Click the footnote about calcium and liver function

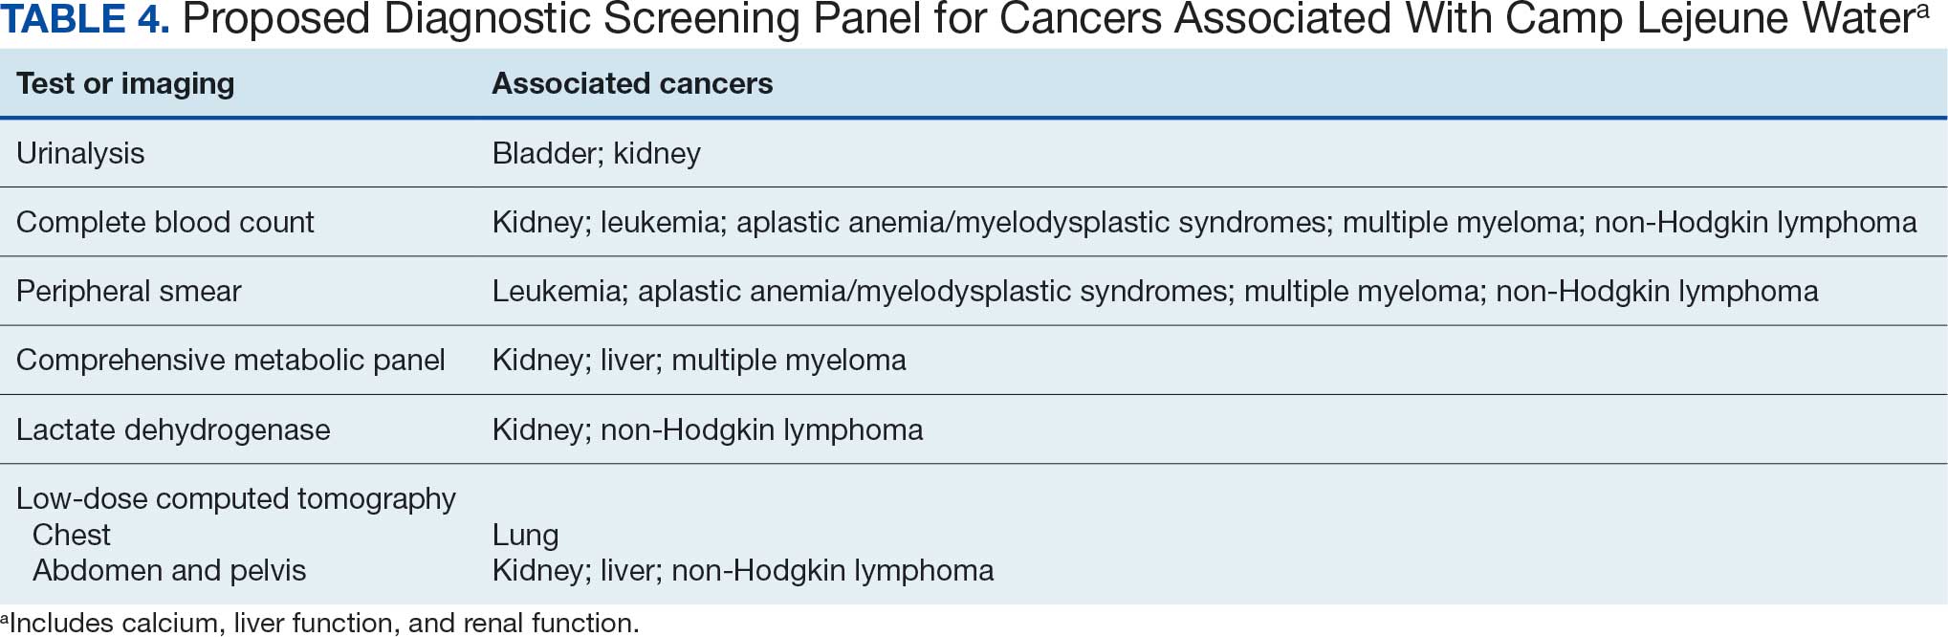coord(319,623)
